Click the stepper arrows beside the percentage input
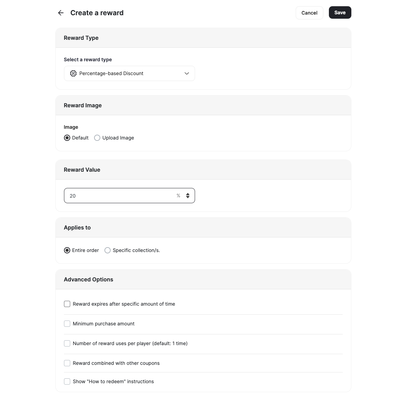406x414 pixels. pyautogui.click(x=188, y=196)
